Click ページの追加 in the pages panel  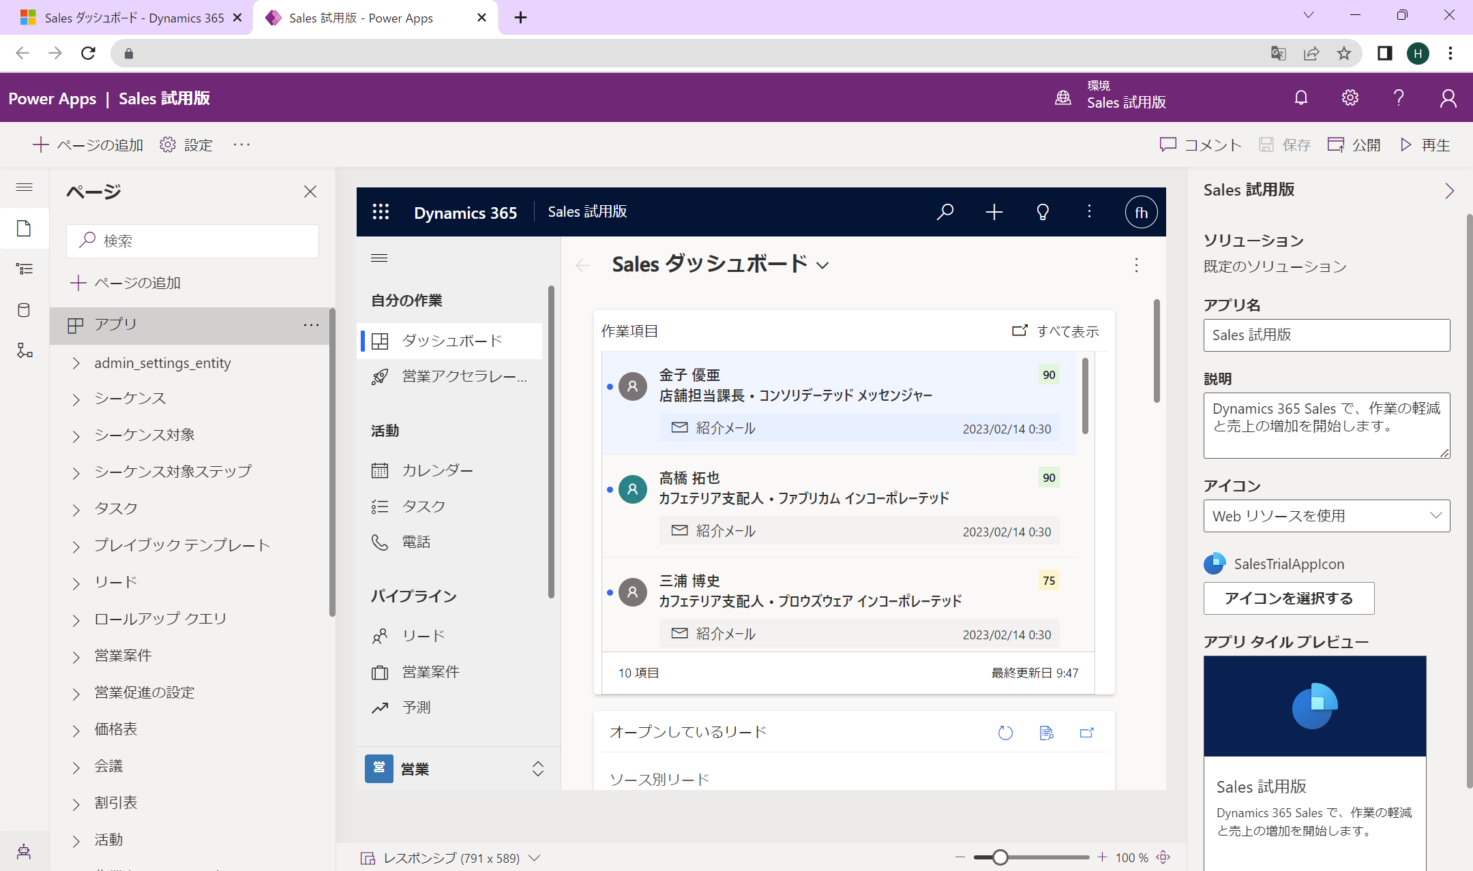pos(125,283)
